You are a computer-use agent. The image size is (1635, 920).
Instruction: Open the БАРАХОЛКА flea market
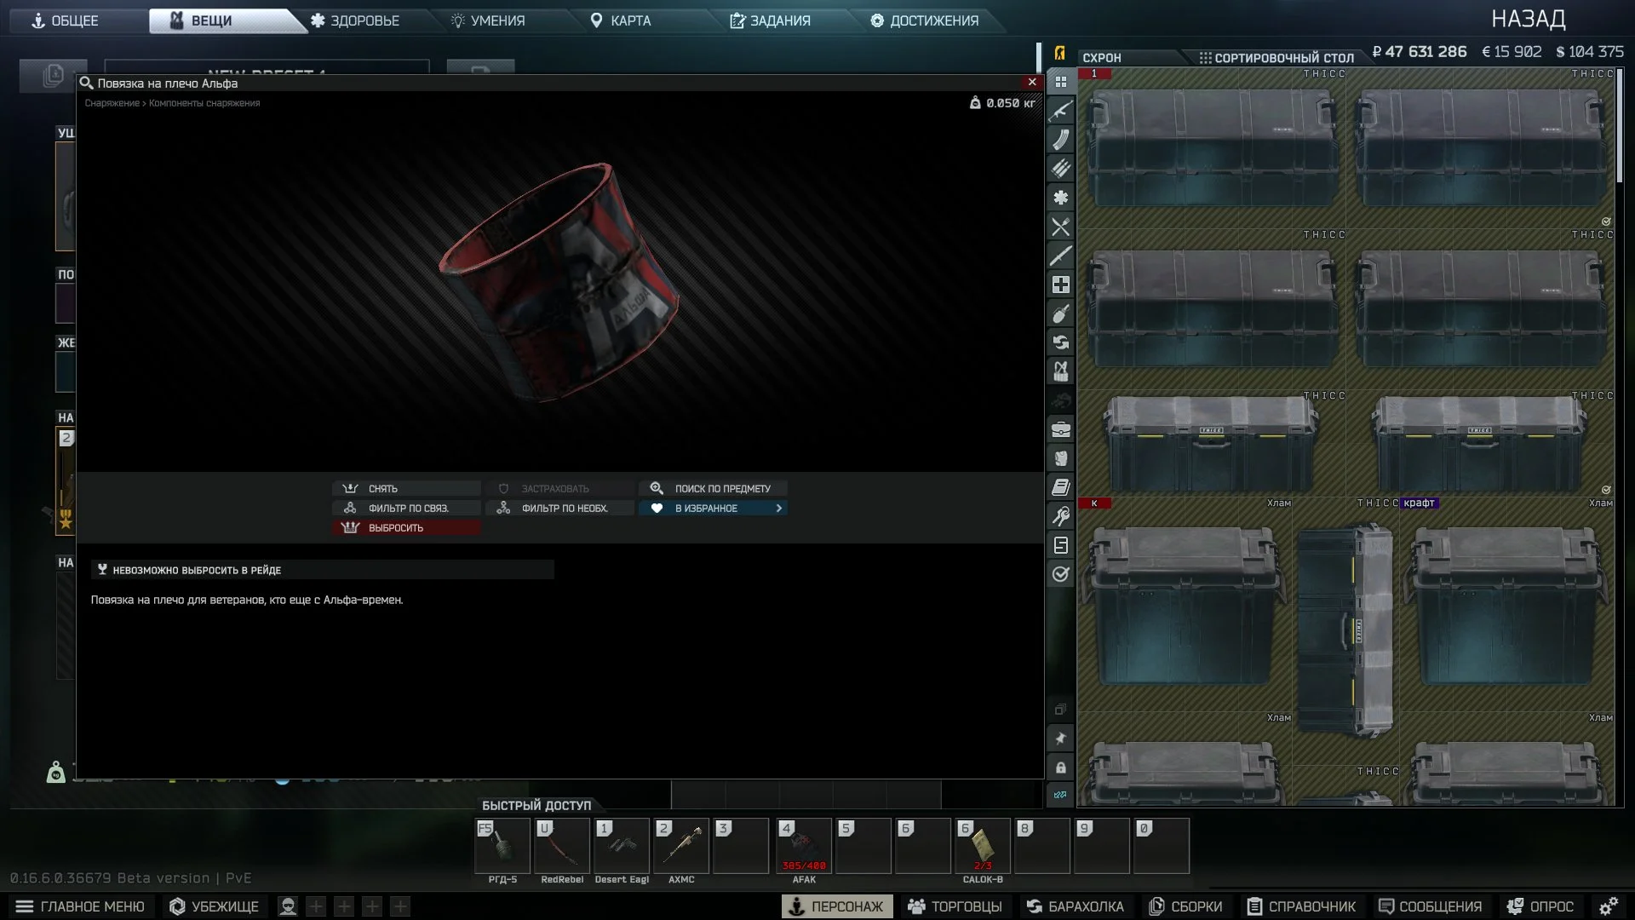pos(1076,906)
